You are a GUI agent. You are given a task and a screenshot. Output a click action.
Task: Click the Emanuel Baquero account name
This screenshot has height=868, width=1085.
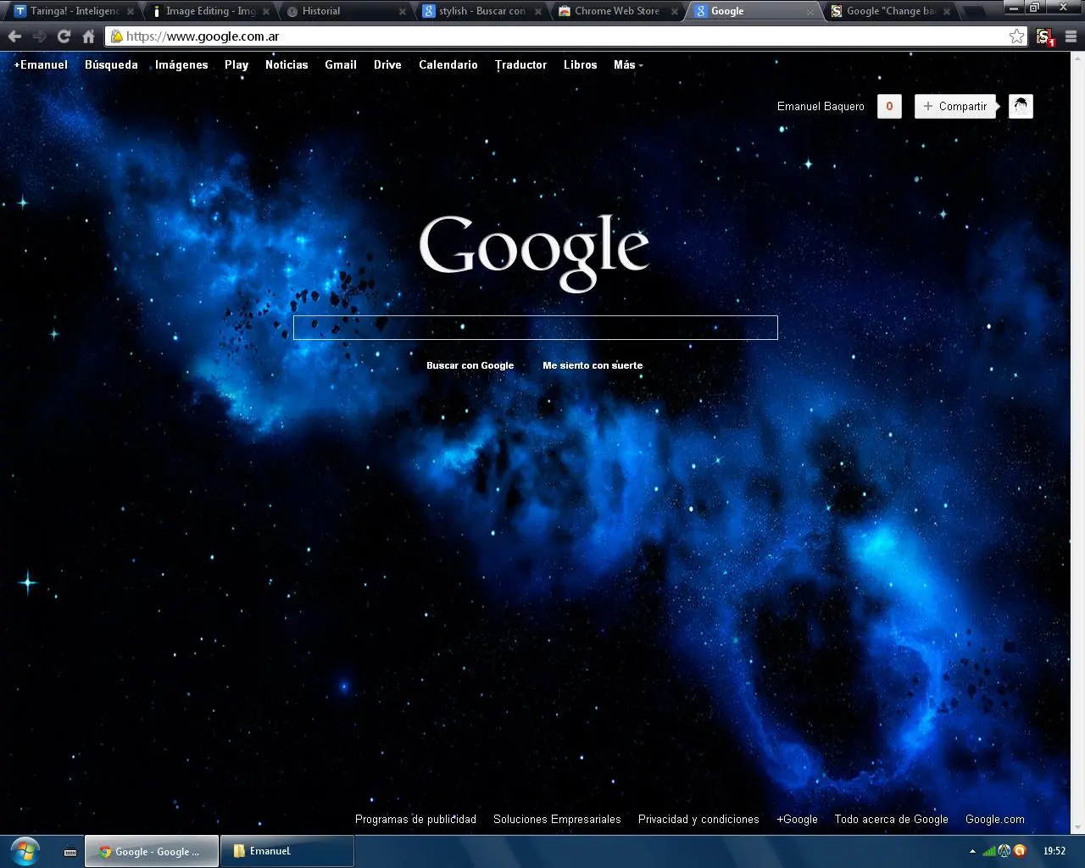pyautogui.click(x=821, y=106)
